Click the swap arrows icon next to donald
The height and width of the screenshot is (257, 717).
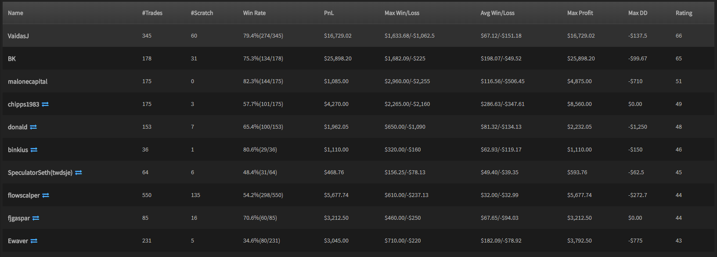(33, 127)
